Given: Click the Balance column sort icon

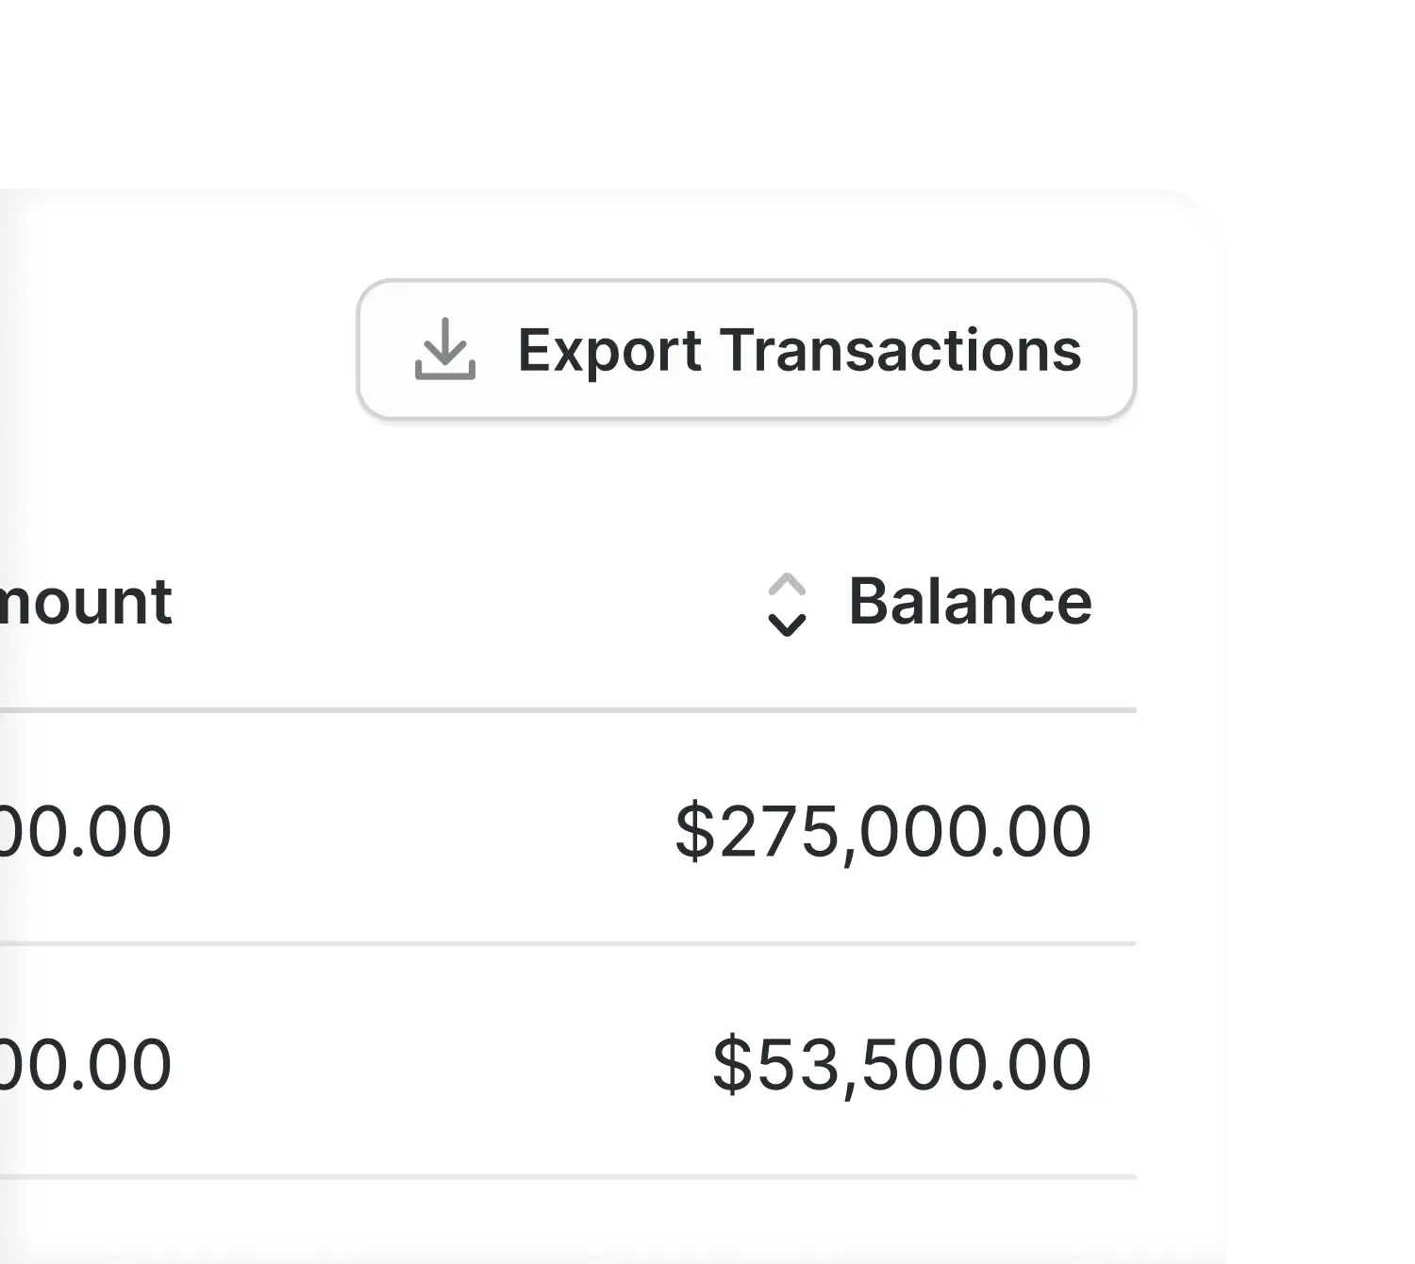Looking at the screenshot, I should [787, 604].
